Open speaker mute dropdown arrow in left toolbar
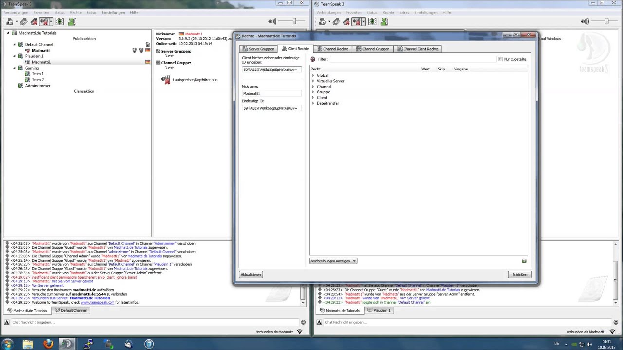Viewport: 623px width, 350px height. (x=50, y=22)
